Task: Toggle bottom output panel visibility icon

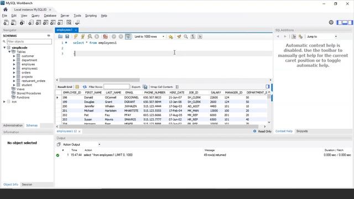Action: (345, 22)
